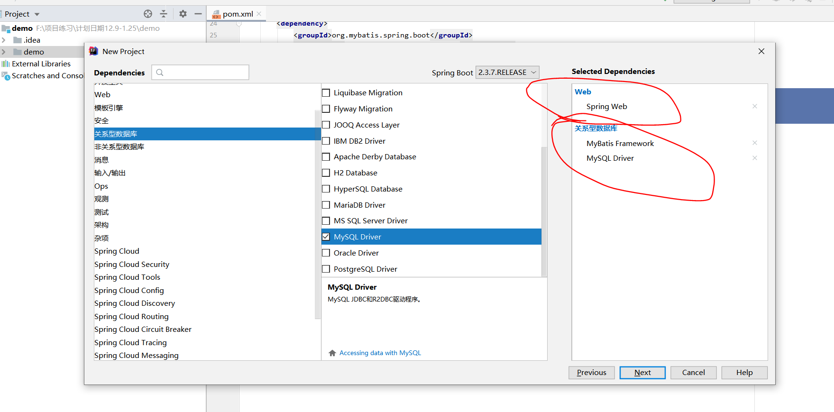Enable HyperSQL Database checkbox
This screenshot has width=834, height=412.
pyautogui.click(x=326, y=189)
